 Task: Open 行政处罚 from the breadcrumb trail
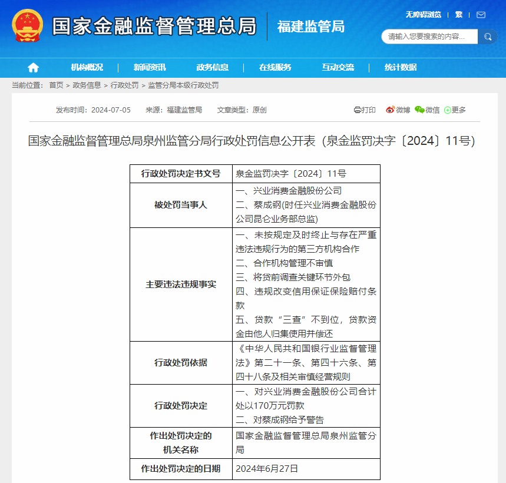126,85
